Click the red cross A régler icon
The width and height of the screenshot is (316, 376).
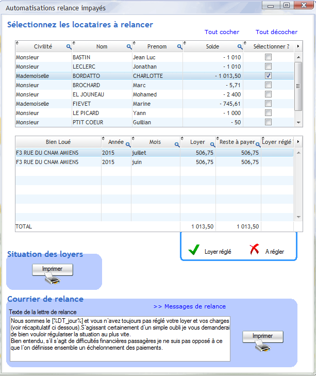point(254,250)
